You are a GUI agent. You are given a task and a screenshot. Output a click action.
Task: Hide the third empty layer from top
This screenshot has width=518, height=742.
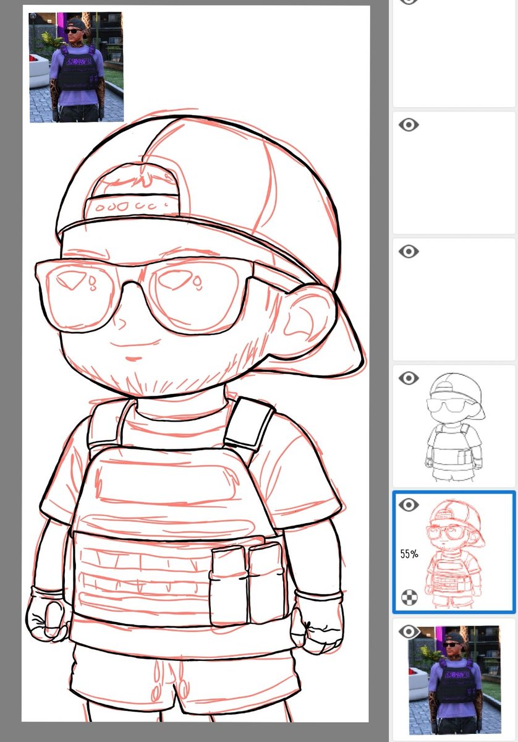[x=407, y=251]
